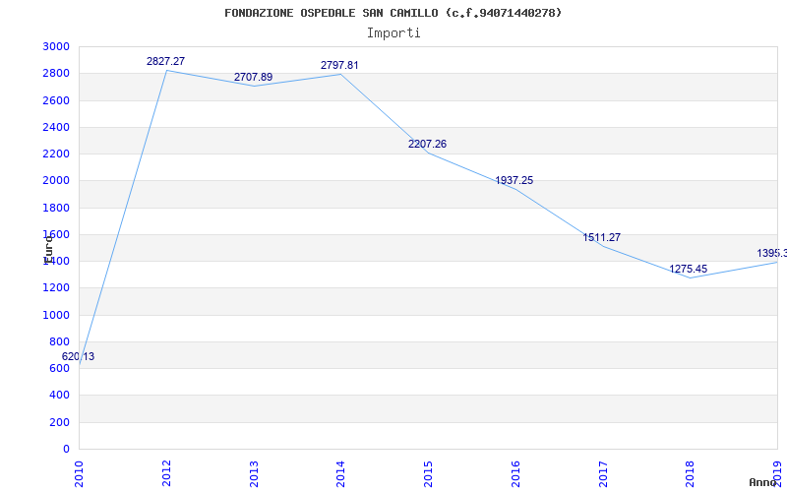Screen dimensions: 787x492
Task: Click the 2800 y-axis tick label
Action: [56, 73]
